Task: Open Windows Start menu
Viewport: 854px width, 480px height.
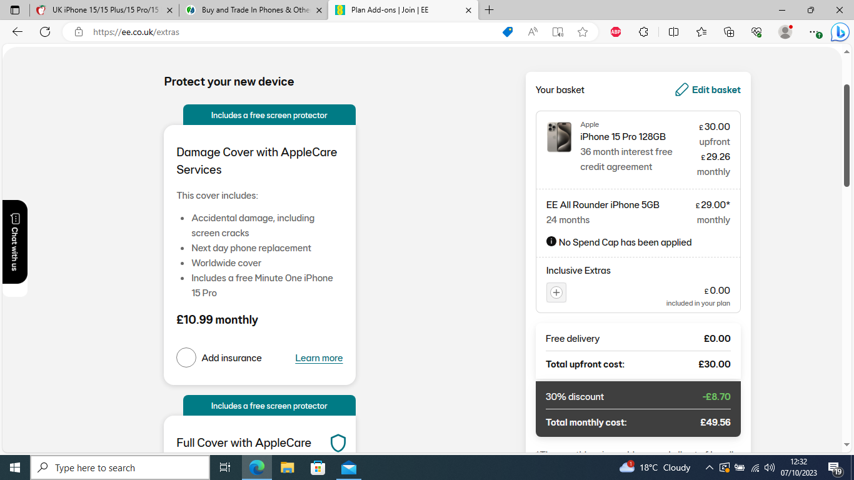Action: [x=15, y=467]
